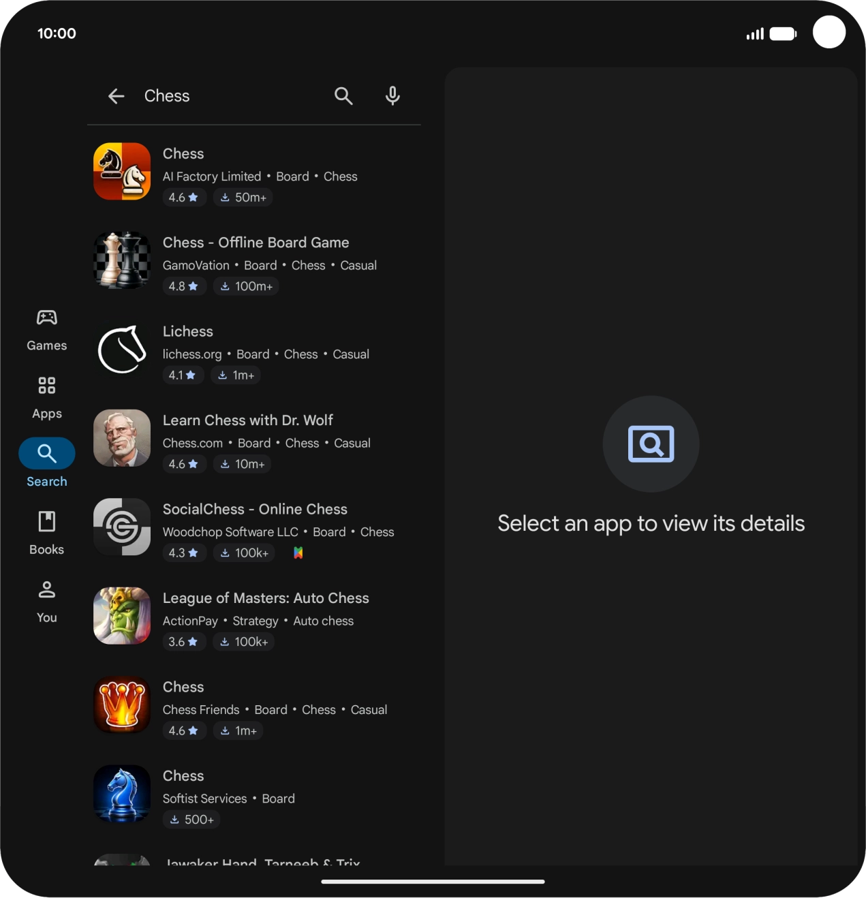Open Chess Friends crown app icon
866x898 pixels.
122,705
